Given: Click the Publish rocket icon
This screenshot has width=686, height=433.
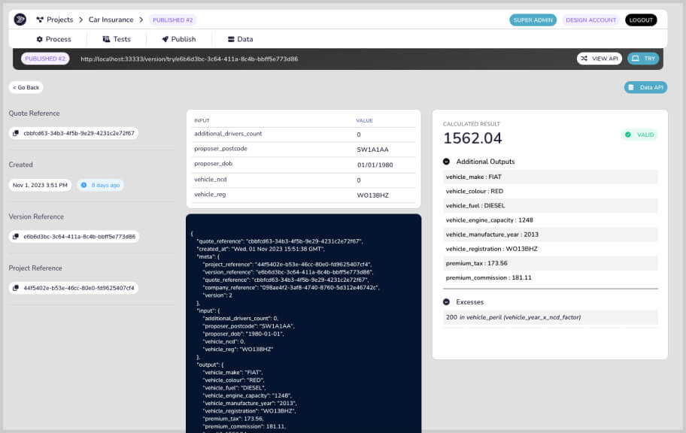Looking at the screenshot, I should click(x=165, y=39).
